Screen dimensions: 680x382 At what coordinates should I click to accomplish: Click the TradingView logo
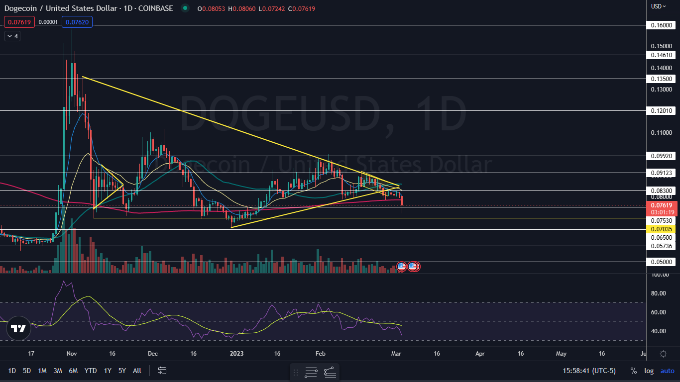point(18,328)
